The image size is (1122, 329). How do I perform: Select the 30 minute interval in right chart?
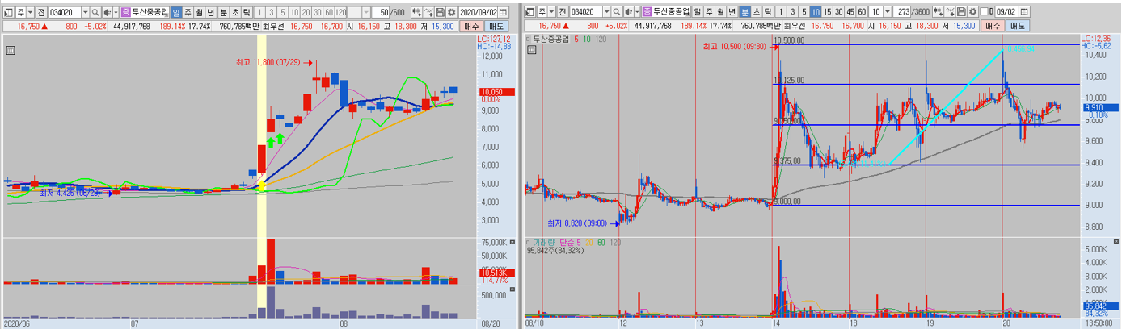tap(839, 12)
